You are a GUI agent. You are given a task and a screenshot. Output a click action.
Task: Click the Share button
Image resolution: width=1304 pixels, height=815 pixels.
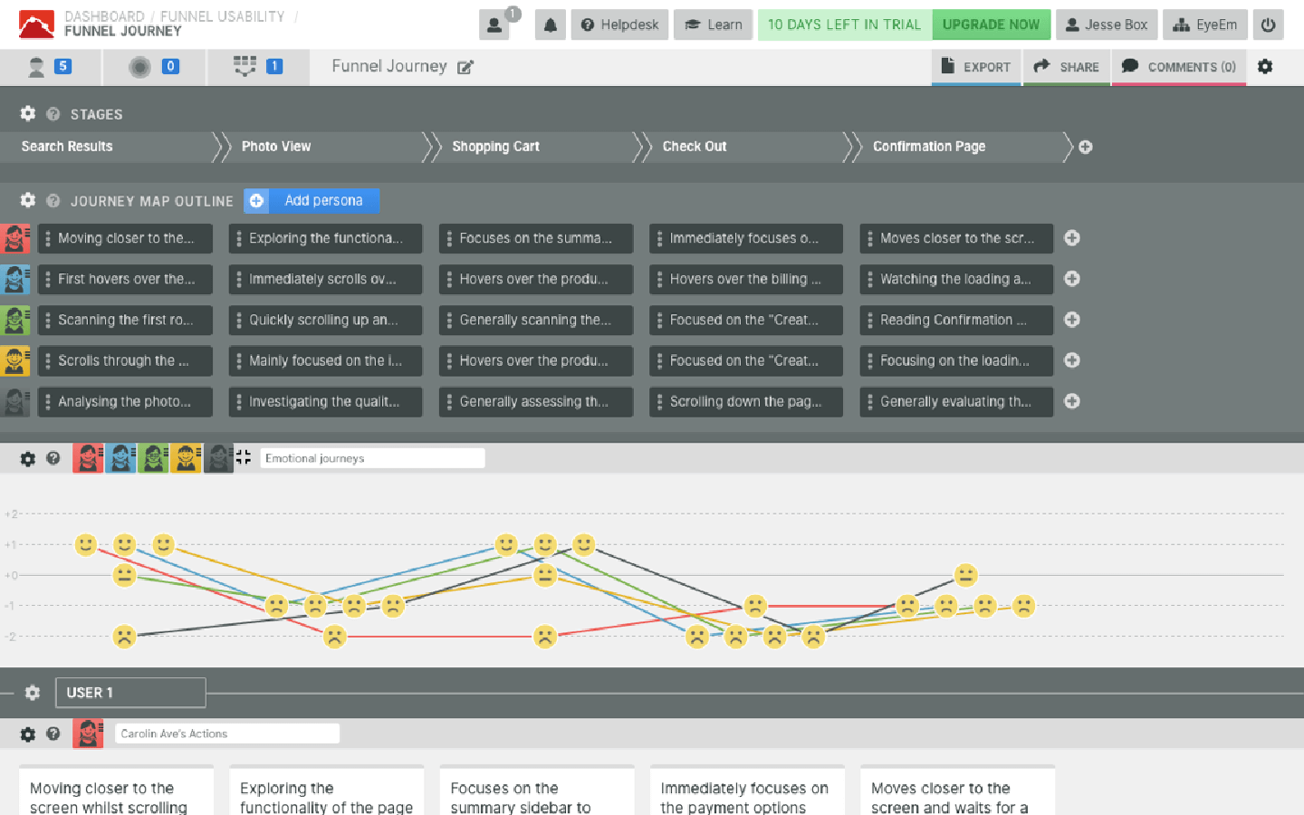[1067, 67]
